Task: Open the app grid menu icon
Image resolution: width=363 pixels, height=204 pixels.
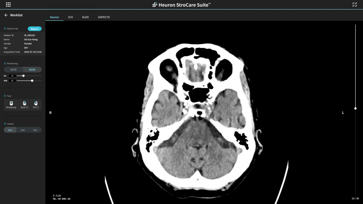Action: tap(8, 5)
